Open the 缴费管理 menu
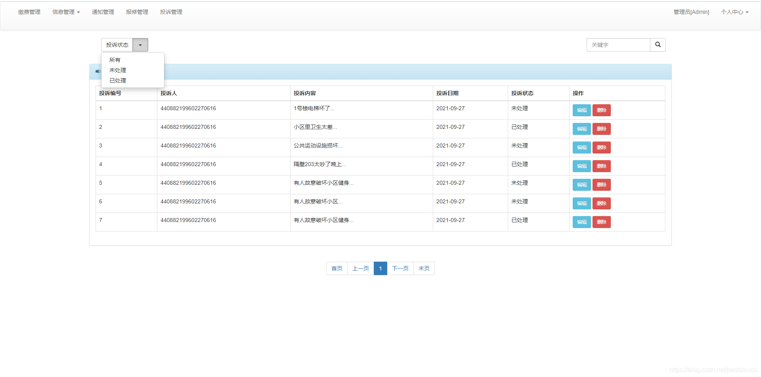The image size is (761, 377). pyautogui.click(x=29, y=12)
